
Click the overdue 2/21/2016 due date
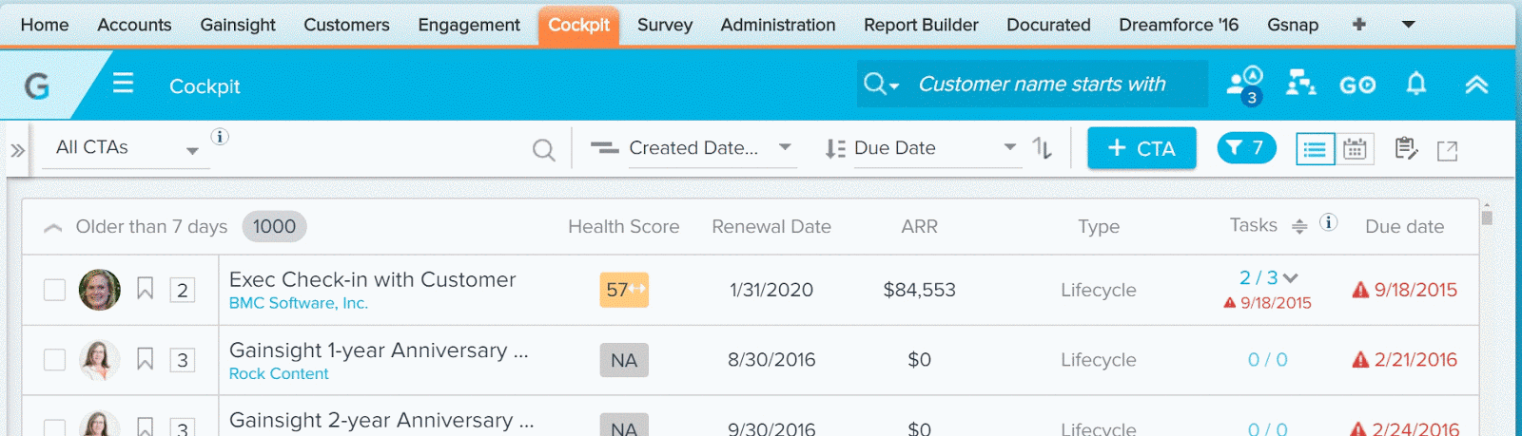coord(1405,360)
